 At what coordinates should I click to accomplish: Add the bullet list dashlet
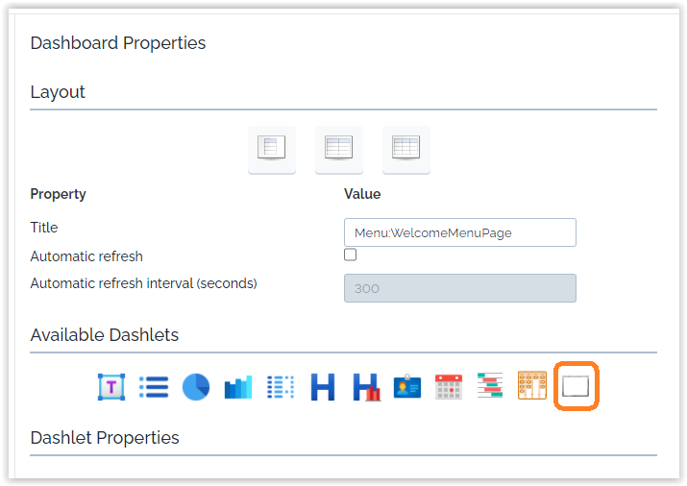[x=154, y=387]
